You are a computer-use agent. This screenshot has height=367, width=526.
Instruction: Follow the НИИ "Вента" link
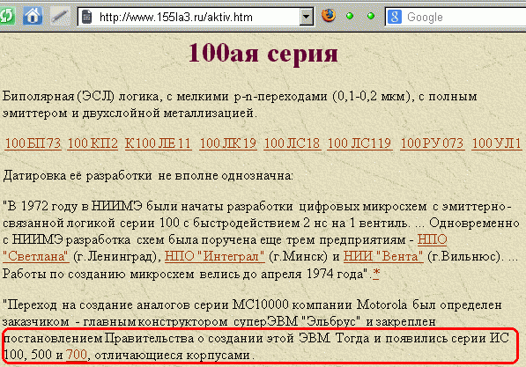(383, 257)
